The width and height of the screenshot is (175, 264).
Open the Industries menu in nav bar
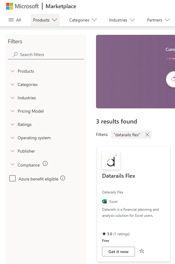122,20
